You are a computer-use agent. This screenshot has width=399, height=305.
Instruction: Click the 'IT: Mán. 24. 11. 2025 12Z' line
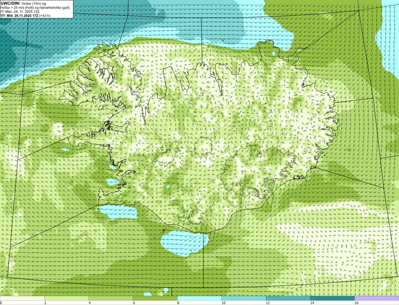pos(20,12)
